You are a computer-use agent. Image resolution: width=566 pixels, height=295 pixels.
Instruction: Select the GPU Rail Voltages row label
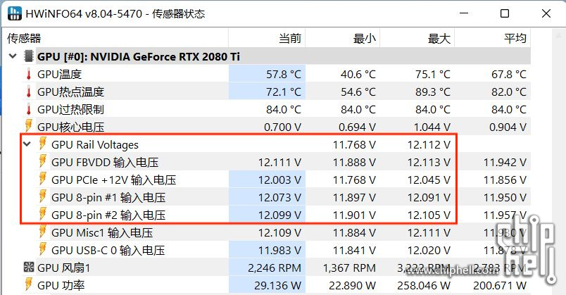pos(95,145)
